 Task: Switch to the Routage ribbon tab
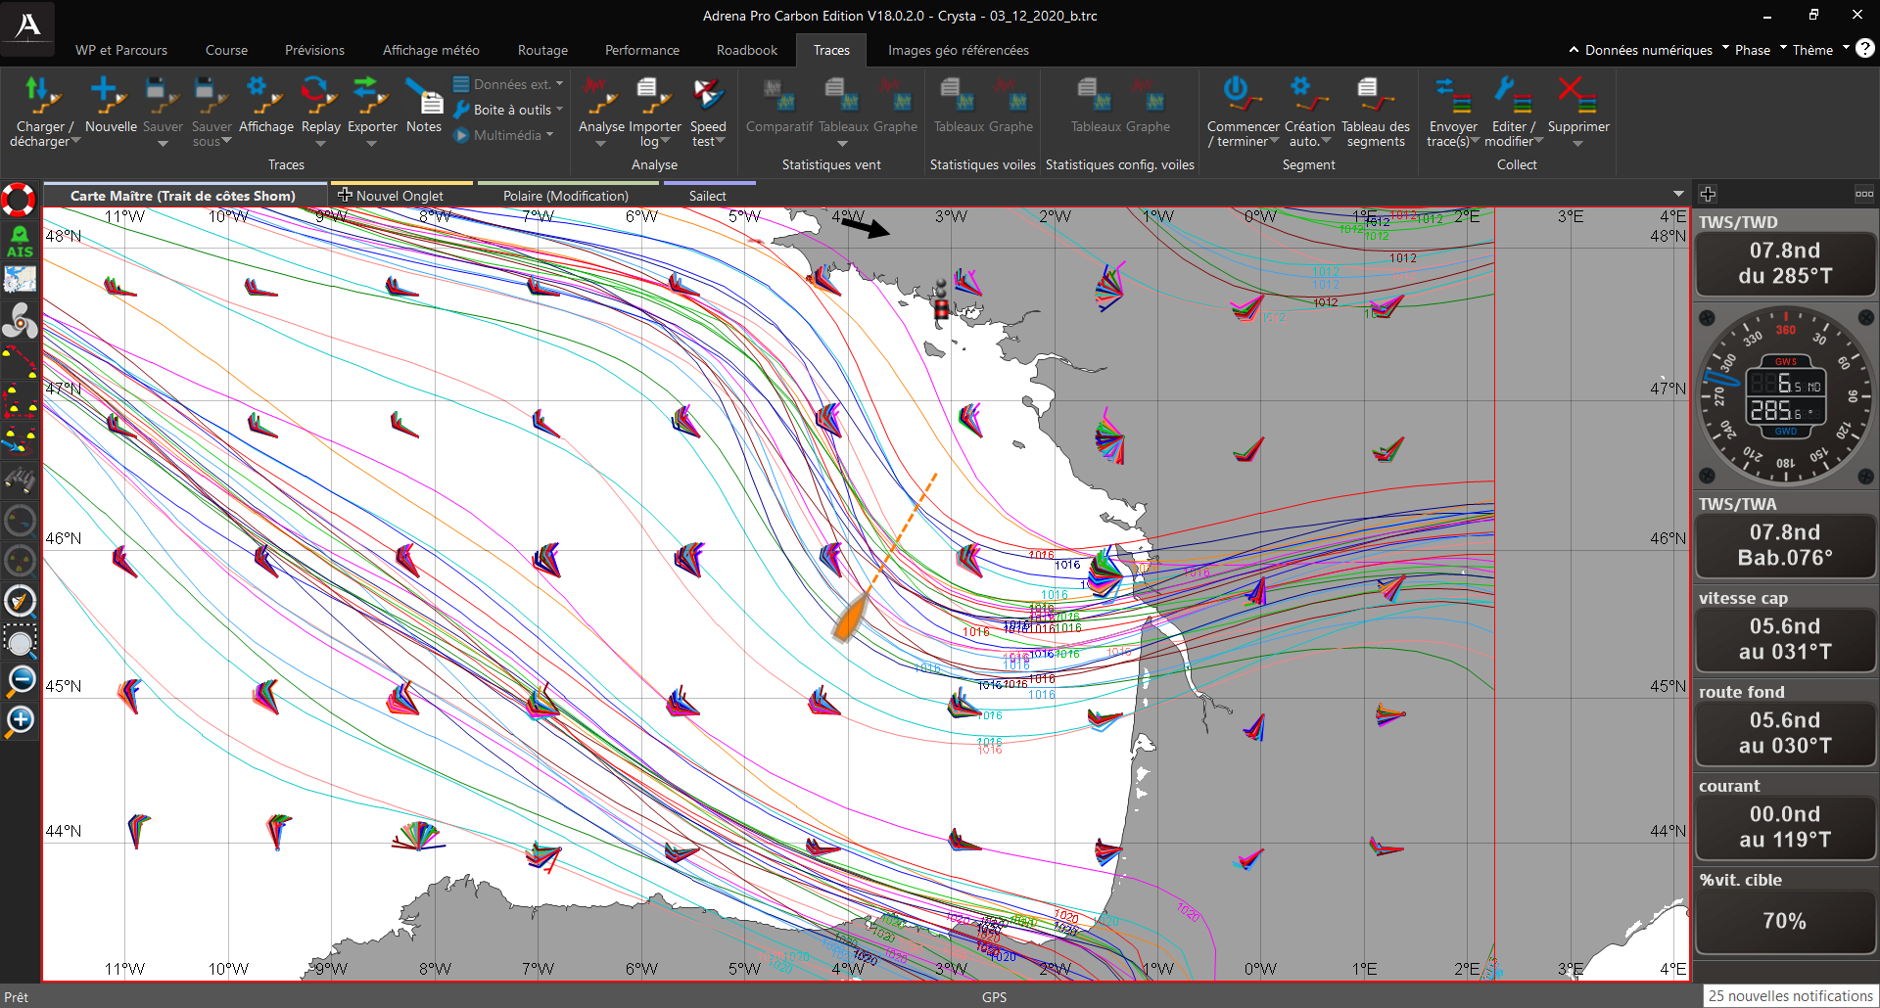(x=542, y=50)
